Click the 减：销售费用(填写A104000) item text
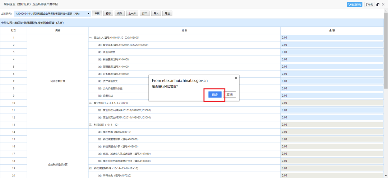The height and width of the screenshot is (178, 388). tap(114, 59)
